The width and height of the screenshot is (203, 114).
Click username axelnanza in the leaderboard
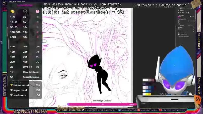point(20,95)
